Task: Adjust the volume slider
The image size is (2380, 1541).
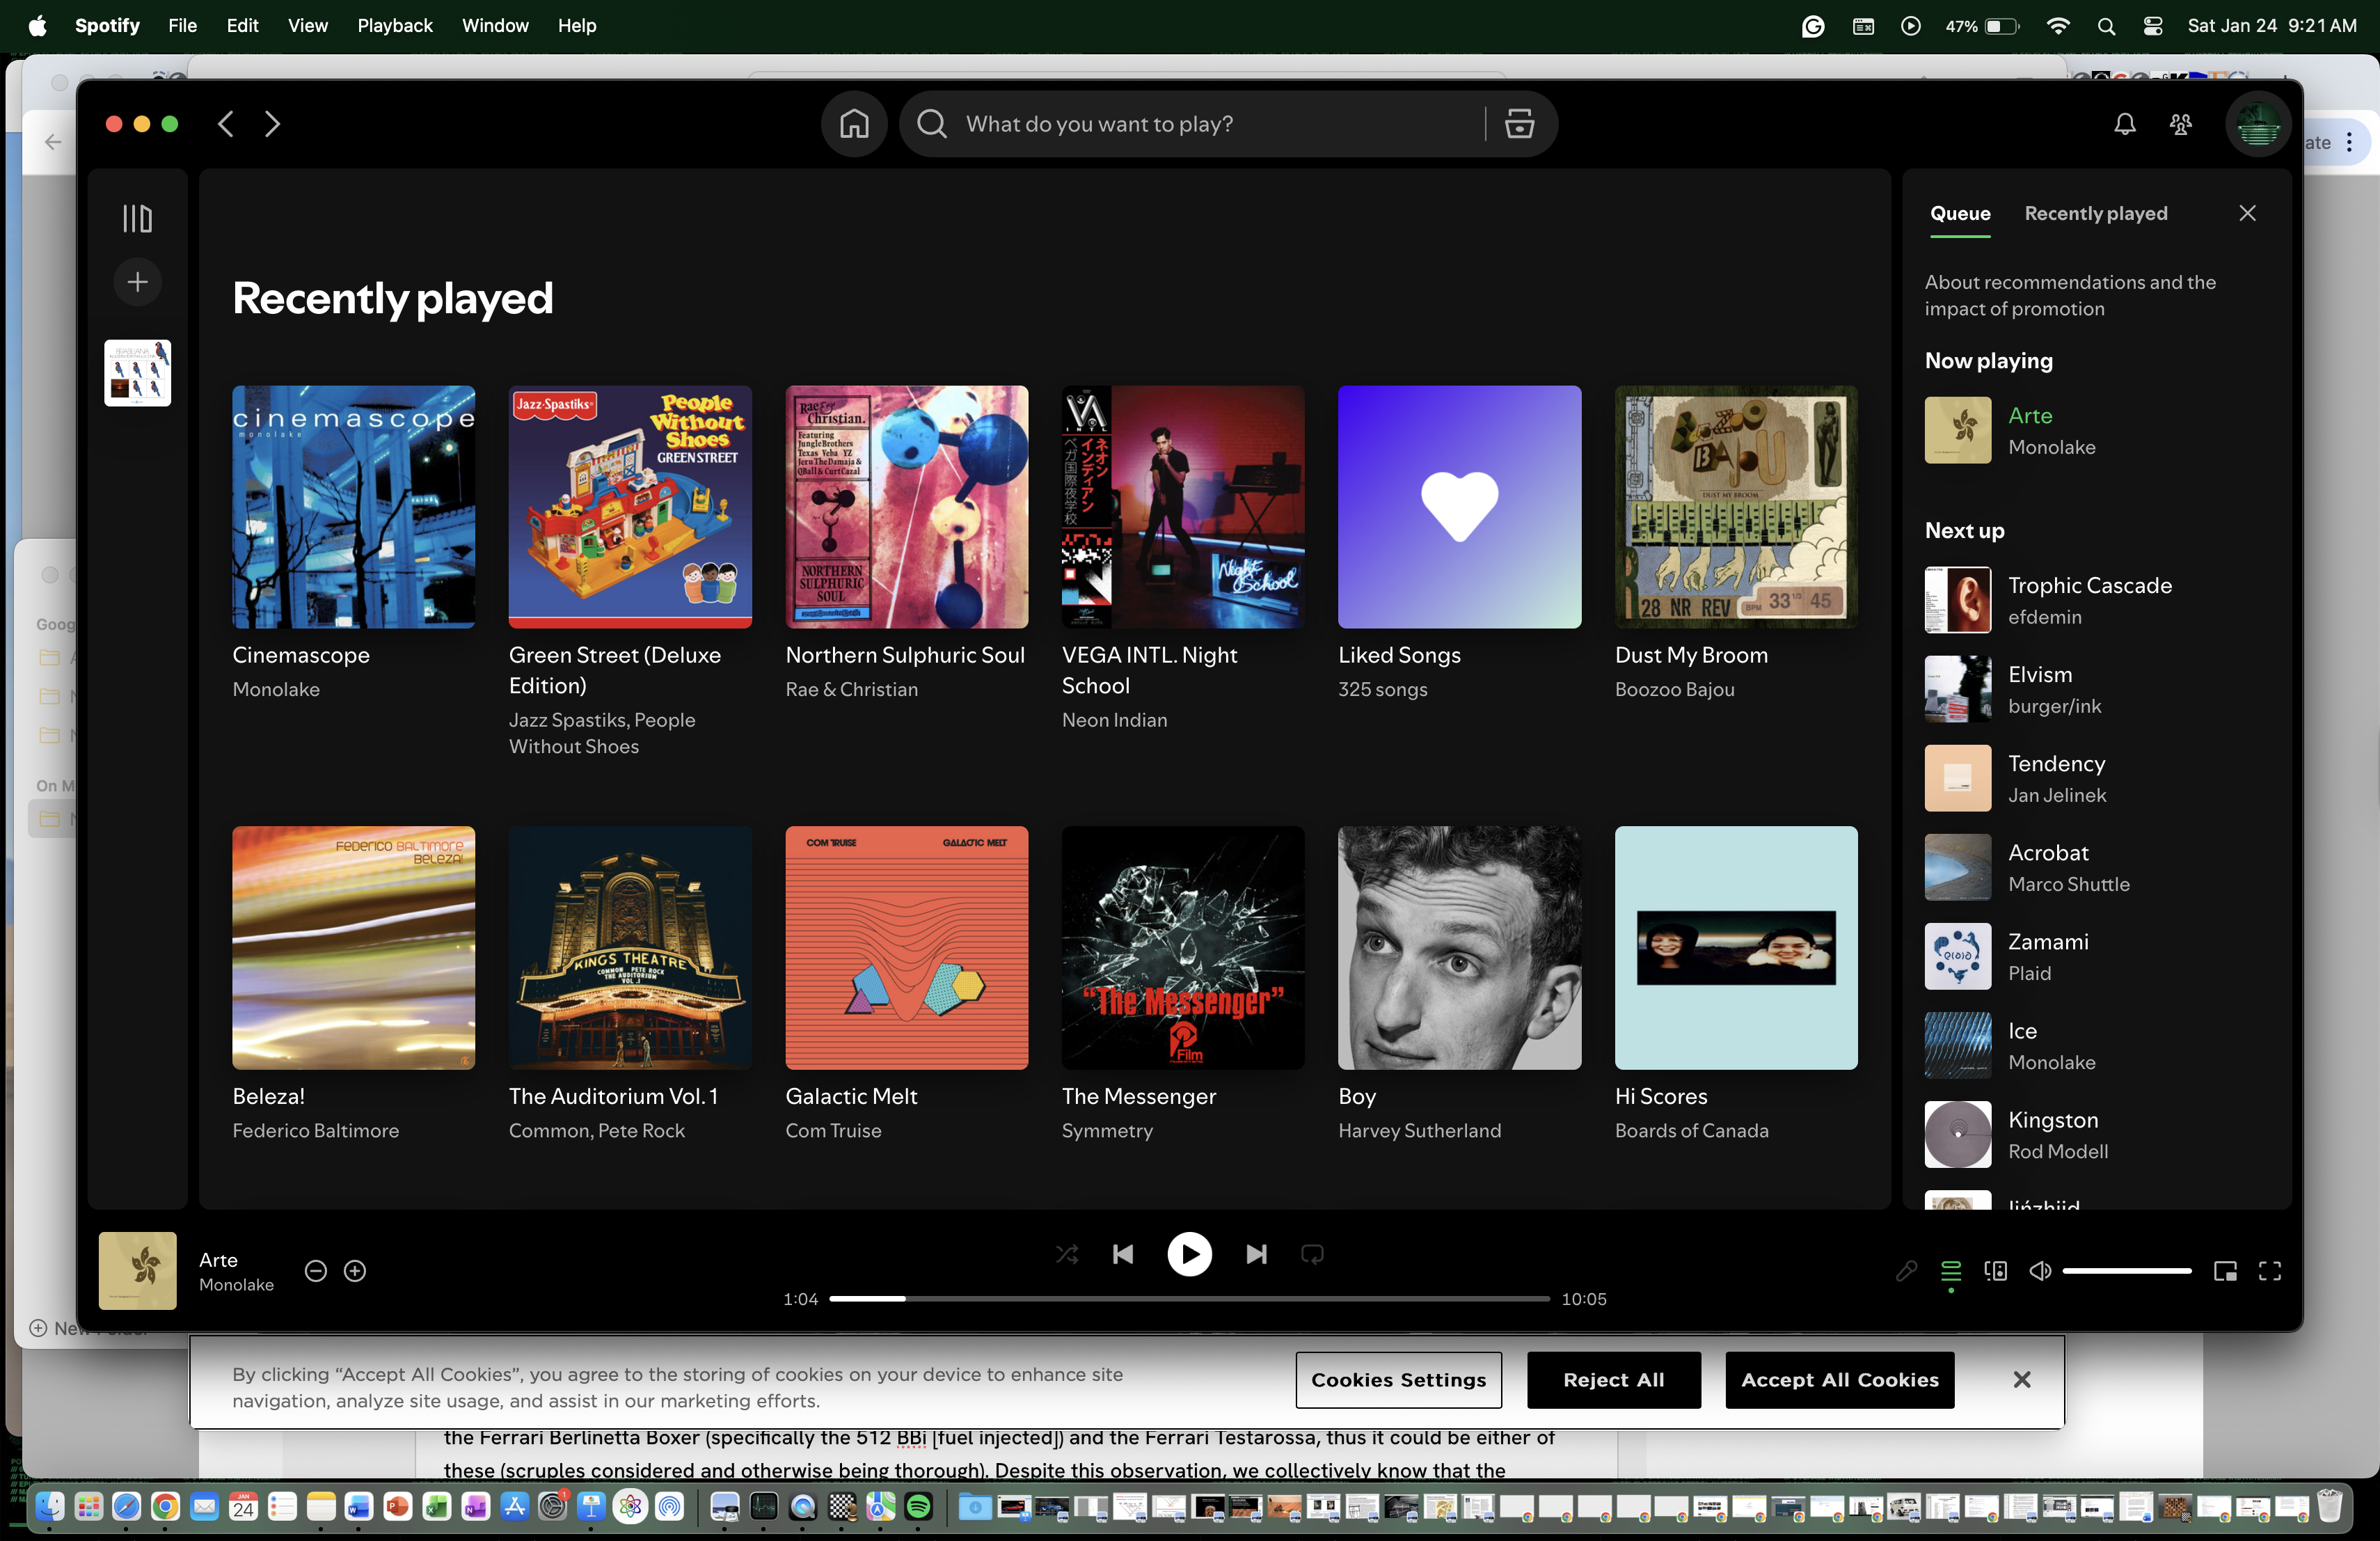Action: coord(2126,1270)
